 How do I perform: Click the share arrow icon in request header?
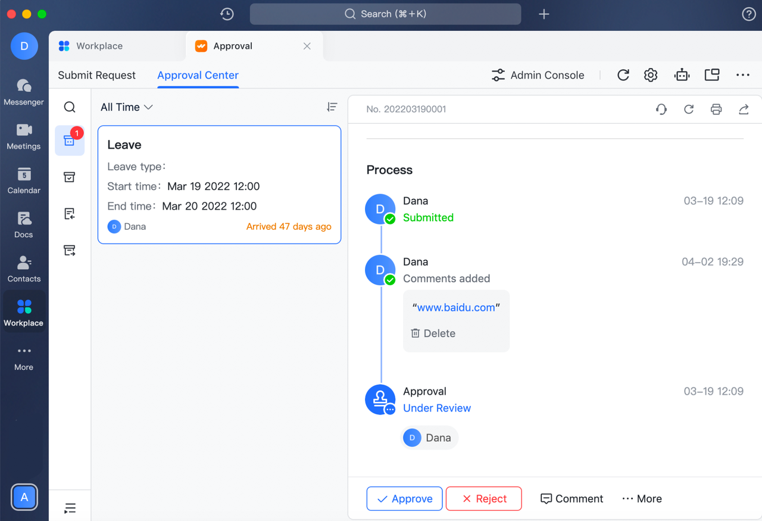tap(744, 109)
